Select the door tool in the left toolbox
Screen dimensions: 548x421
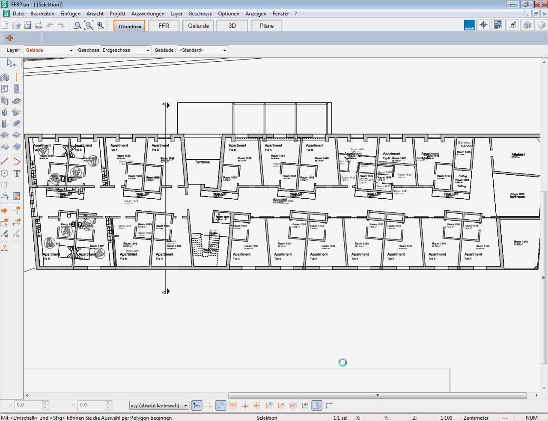tap(16, 89)
